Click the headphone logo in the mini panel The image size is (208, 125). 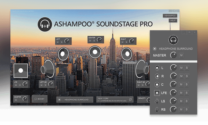click(x=173, y=40)
